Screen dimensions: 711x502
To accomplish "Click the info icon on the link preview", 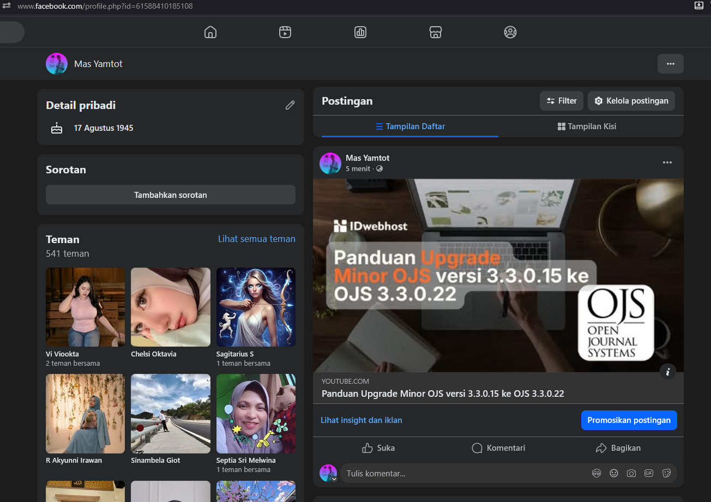I will tap(668, 372).
